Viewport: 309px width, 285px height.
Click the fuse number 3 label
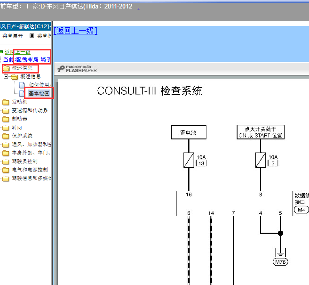click(273, 163)
